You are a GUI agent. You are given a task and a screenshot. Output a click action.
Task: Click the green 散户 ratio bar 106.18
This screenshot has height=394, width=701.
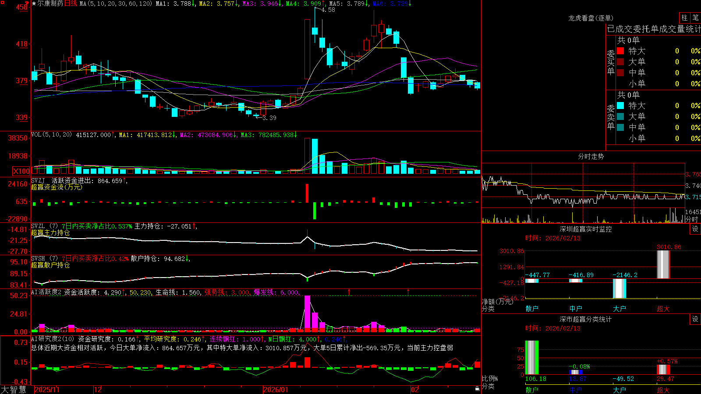click(x=532, y=358)
